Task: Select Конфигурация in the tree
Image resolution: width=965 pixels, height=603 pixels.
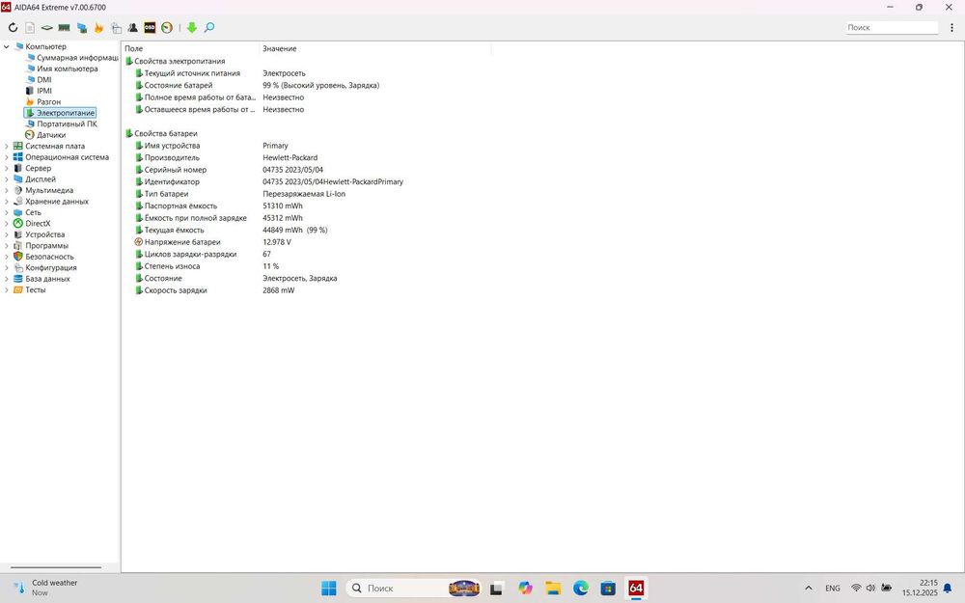Action: (51, 268)
